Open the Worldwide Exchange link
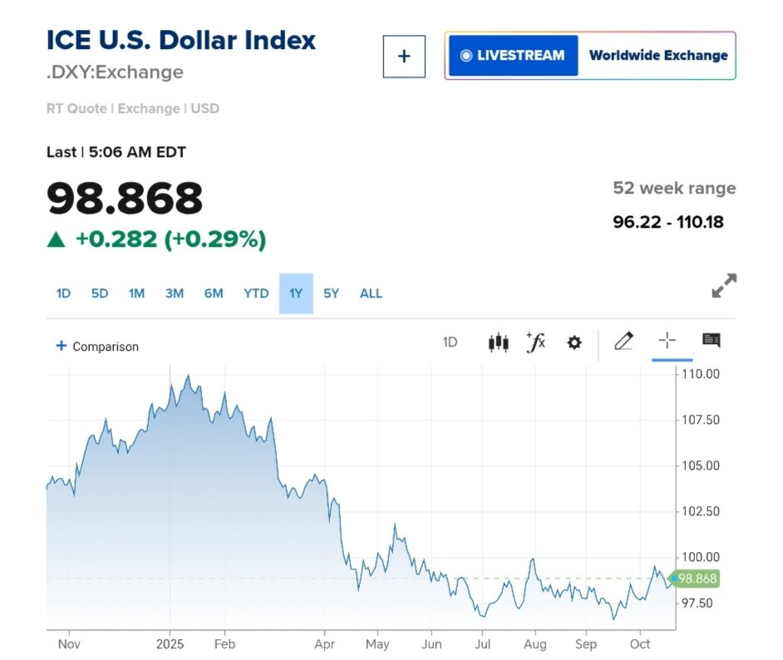The height and width of the screenshot is (660, 783). pos(658,56)
